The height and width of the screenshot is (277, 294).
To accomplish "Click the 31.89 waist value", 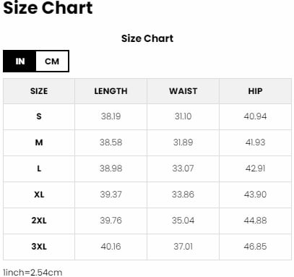I will pos(183,142).
